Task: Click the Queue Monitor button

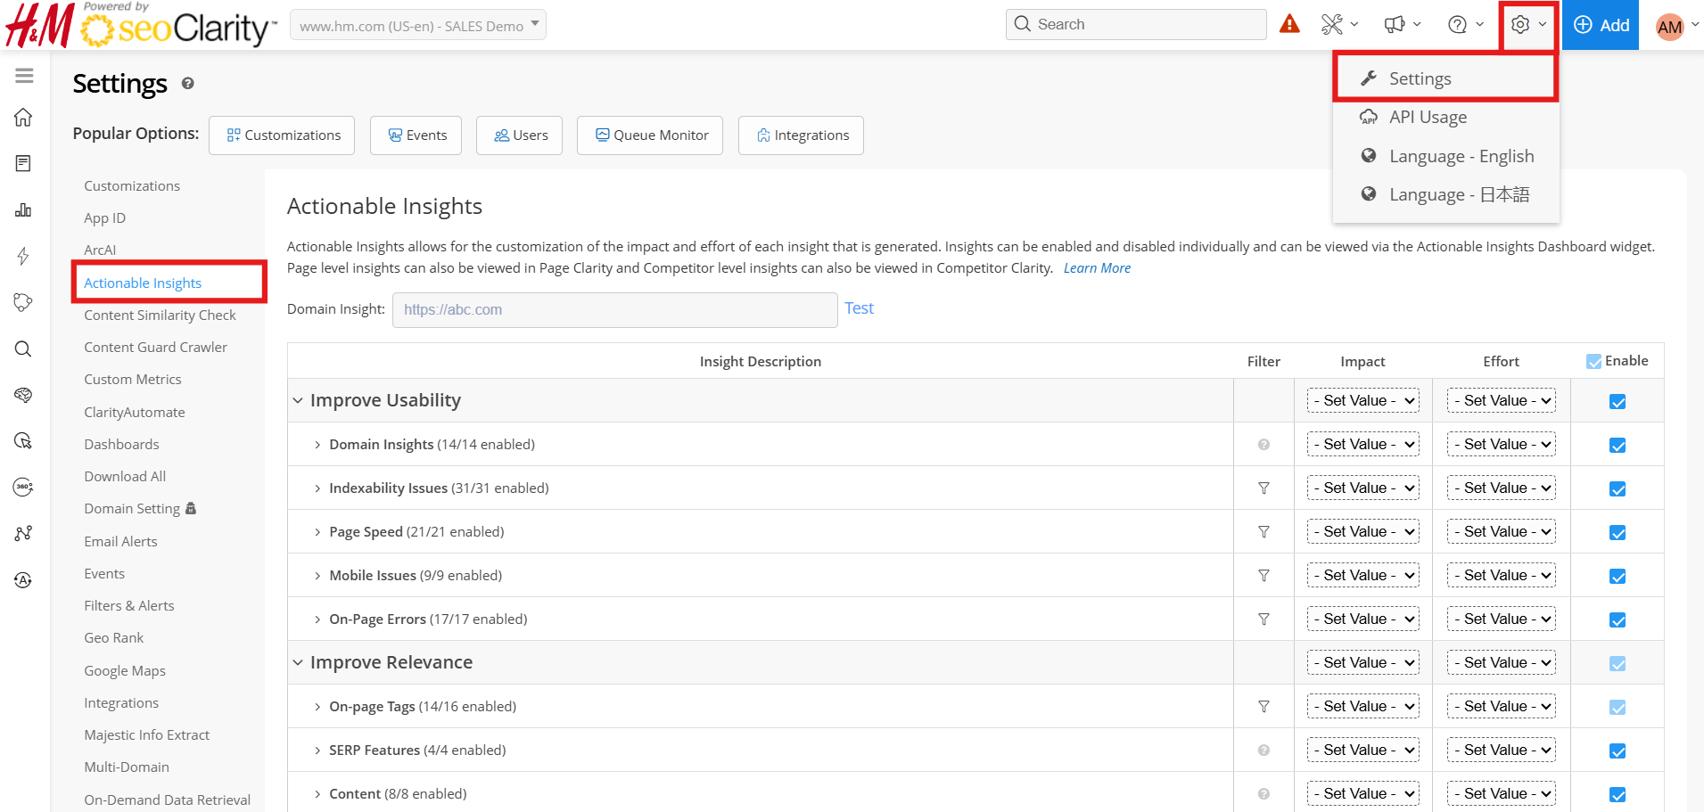Action: [x=650, y=135]
